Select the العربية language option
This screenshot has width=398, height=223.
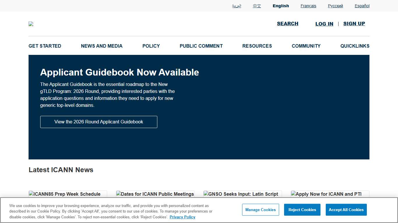(x=237, y=6)
